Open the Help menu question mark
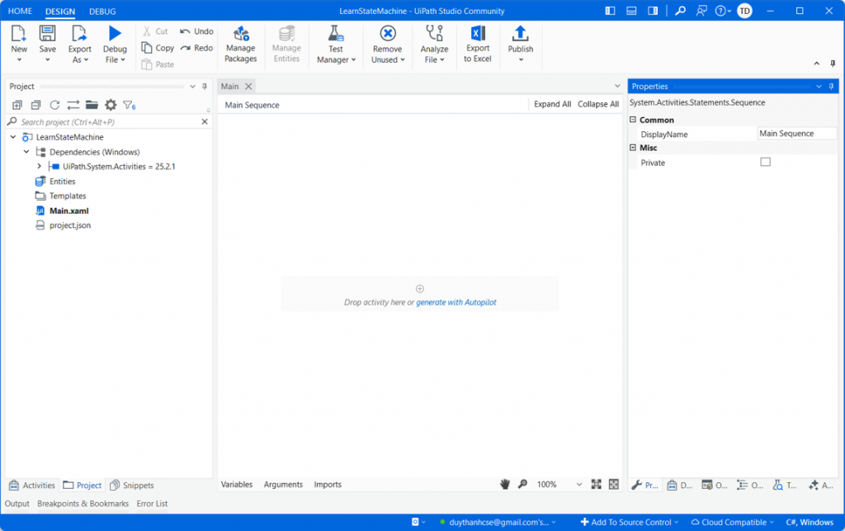The height and width of the screenshot is (531, 845). [723, 11]
